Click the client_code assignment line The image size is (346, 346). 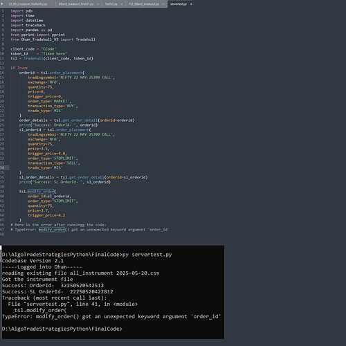pos(33,49)
